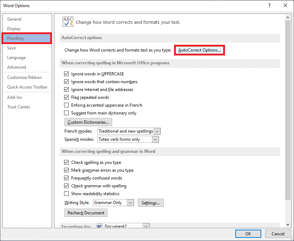Screen dimensions: 294x241
Task: Select the Display category
Action: point(27,29)
